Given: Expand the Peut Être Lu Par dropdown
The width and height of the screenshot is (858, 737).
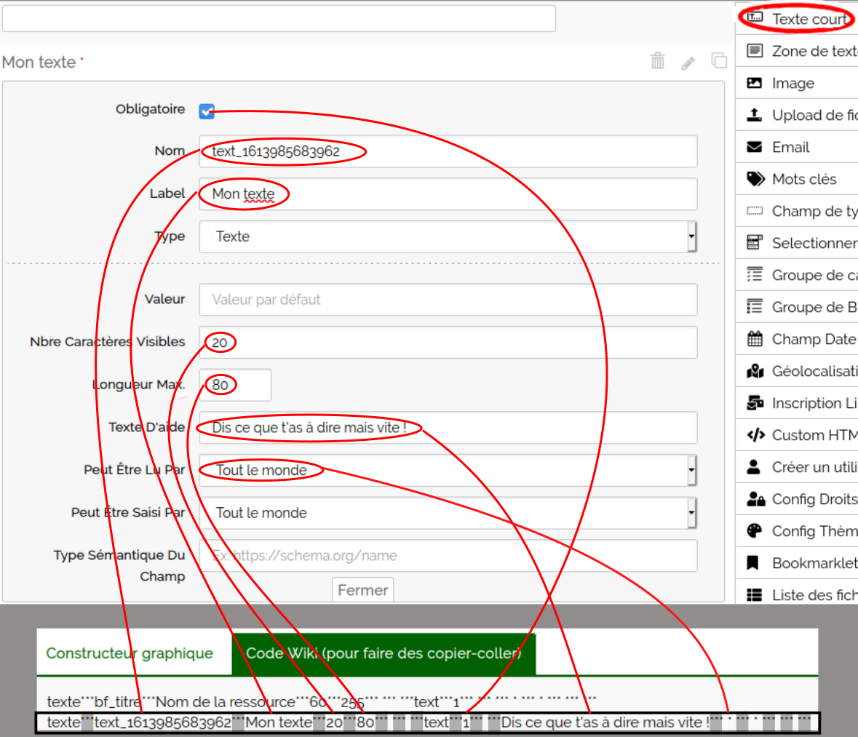Looking at the screenshot, I should click(x=448, y=470).
